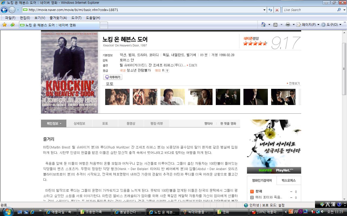The image size is (347, 216).
Task: Open the Favorites Center star icon
Action: click(x=4, y=25)
